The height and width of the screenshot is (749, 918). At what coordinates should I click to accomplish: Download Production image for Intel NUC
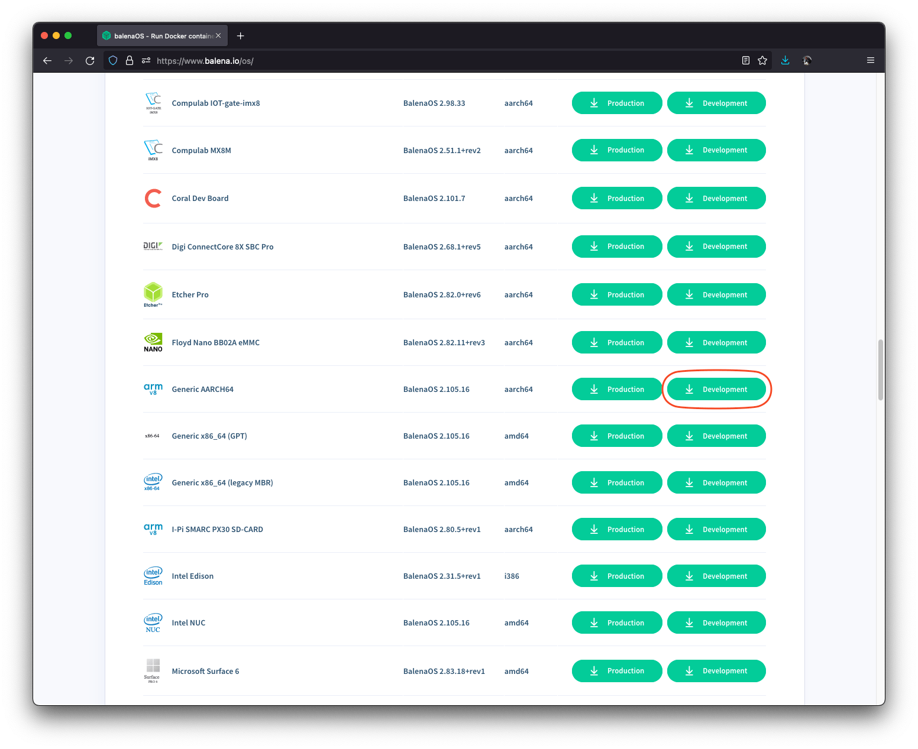coord(617,622)
